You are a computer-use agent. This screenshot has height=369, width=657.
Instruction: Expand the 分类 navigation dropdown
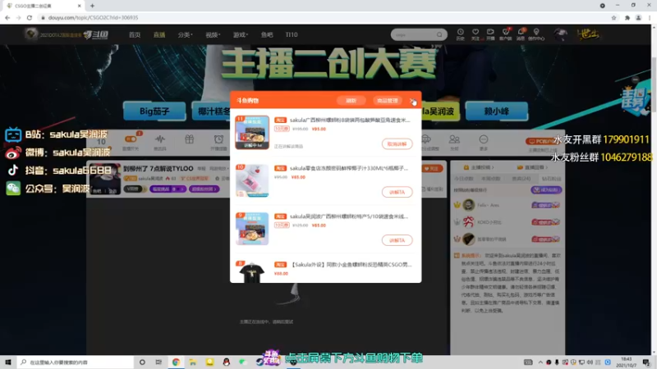[185, 34]
